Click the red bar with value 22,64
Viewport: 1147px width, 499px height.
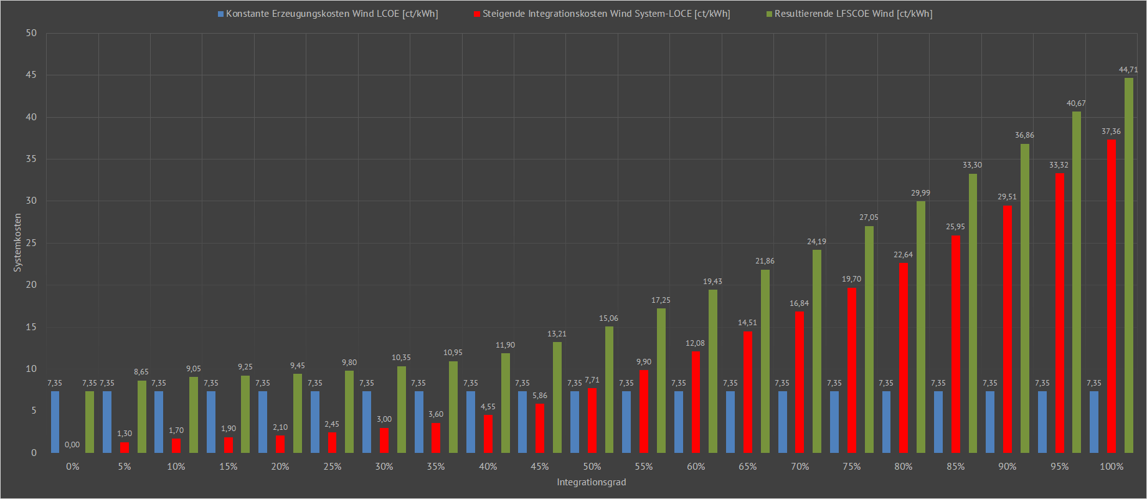[x=903, y=358]
